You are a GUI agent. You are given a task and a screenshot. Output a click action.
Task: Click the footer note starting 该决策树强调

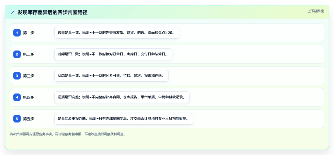click(68, 134)
